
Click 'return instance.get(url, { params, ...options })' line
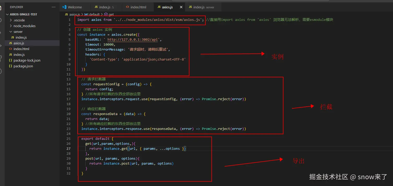(x=137, y=149)
